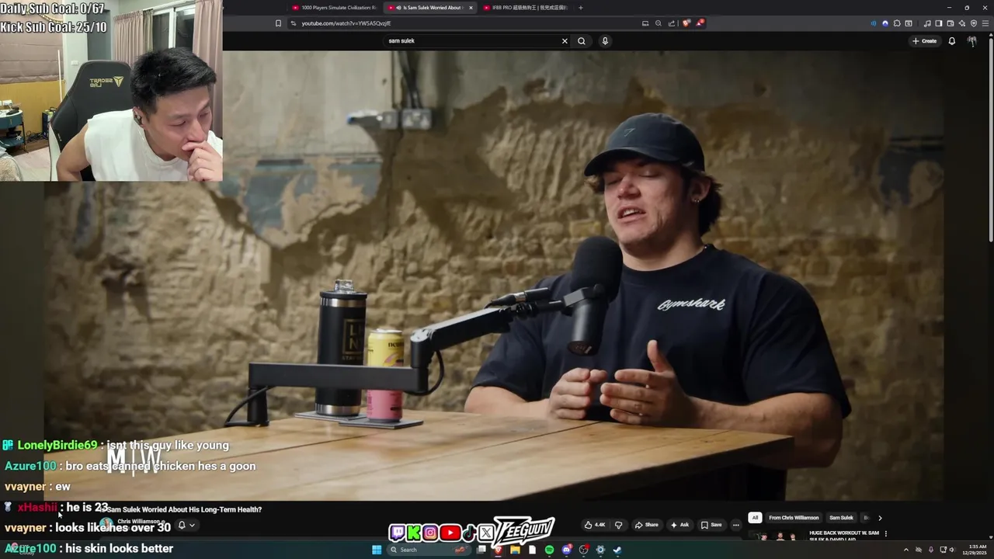Open the channel notification bell dropdown

click(186, 526)
